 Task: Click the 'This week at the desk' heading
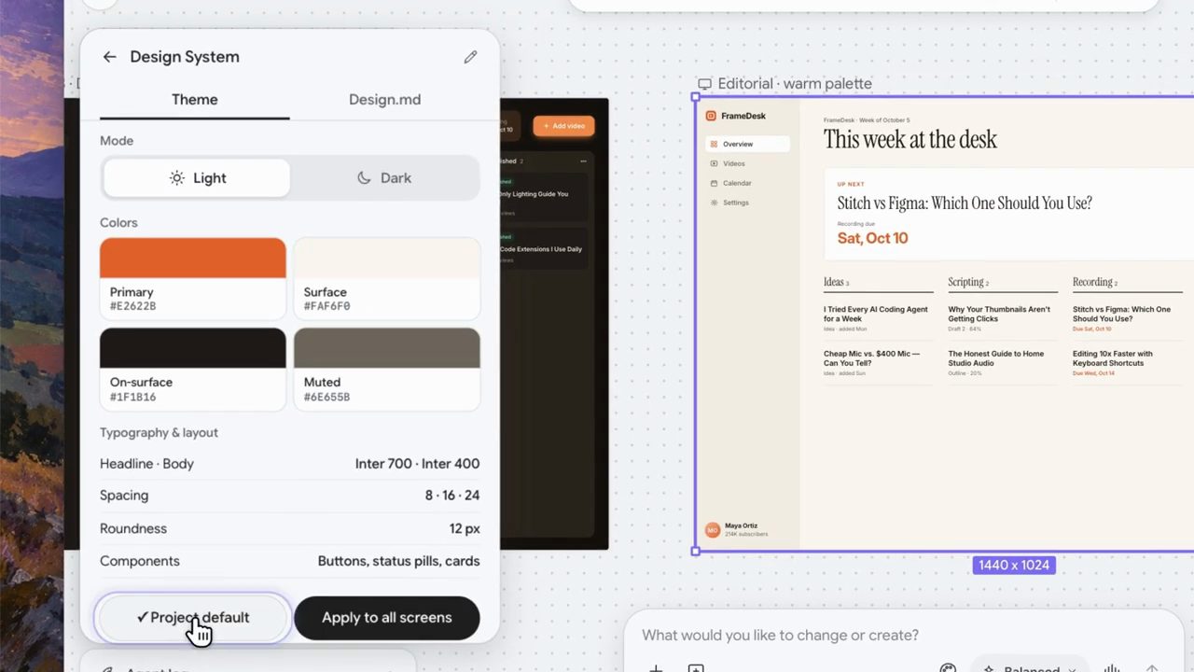(x=909, y=140)
